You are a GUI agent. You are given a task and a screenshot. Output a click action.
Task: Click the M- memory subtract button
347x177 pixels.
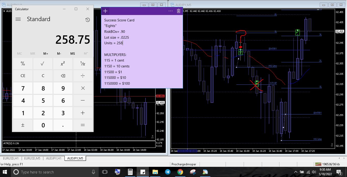59,53
